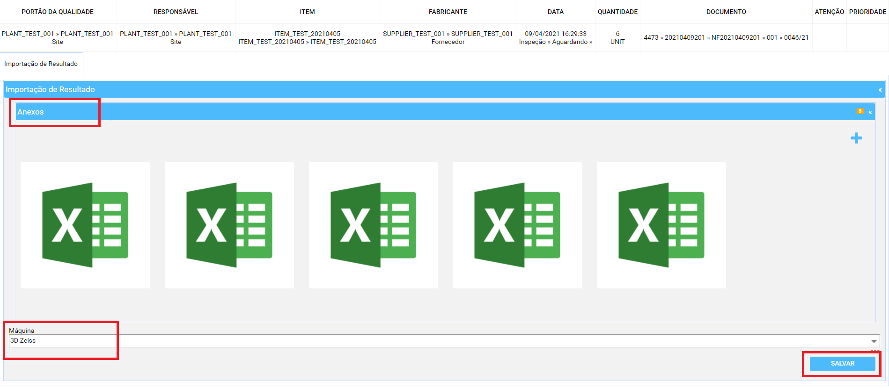Image resolution: width=889 pixels, height=388 pixels.
Task: Click the document cell starting with 4473
Action: pos(726,37)
